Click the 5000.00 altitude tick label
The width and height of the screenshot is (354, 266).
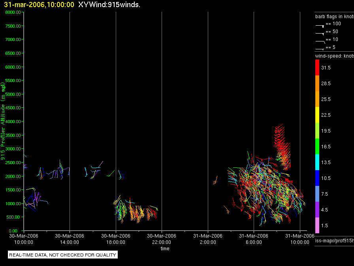tap(13, 94)
